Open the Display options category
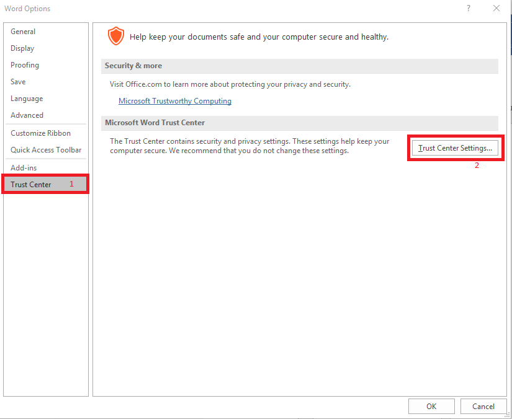This screenshot has height=419, width=512. coord(22,48)
